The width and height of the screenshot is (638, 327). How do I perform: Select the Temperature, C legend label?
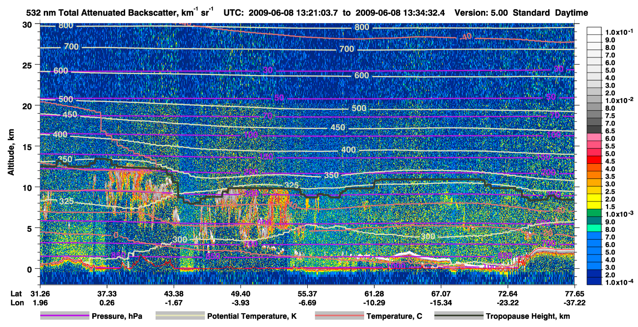coord(394,317)
